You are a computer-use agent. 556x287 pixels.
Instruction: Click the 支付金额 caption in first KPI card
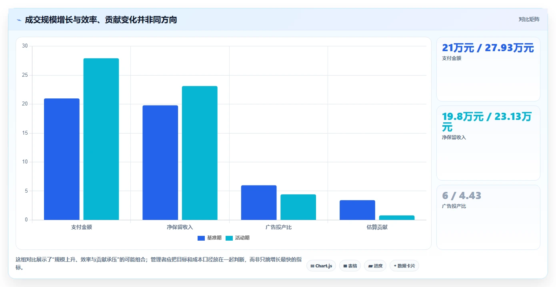tap(452, 58)
